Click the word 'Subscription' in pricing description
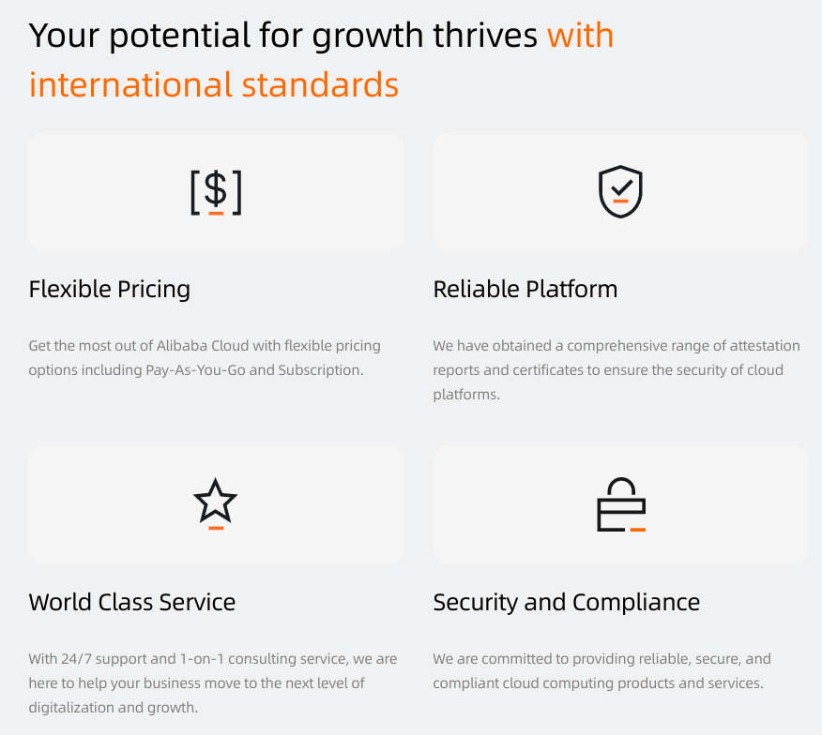The width and height of the screenshot is (822, 735). pos(319,369)
